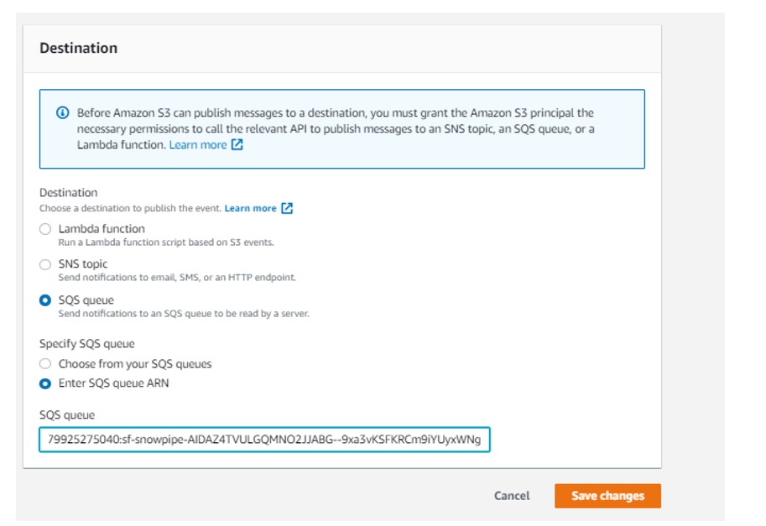Select 'Enter SQS queue ARN' radio option
Screen dimensions: 766x526
(x=45, y=383)
